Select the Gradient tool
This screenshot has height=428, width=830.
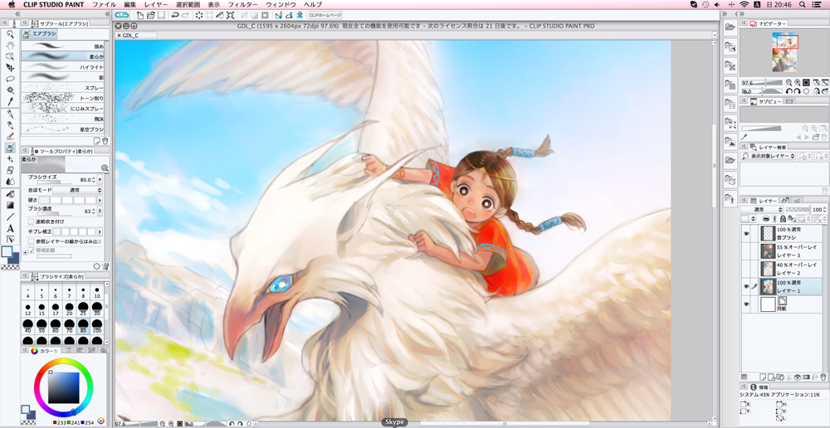coord(10,205)
